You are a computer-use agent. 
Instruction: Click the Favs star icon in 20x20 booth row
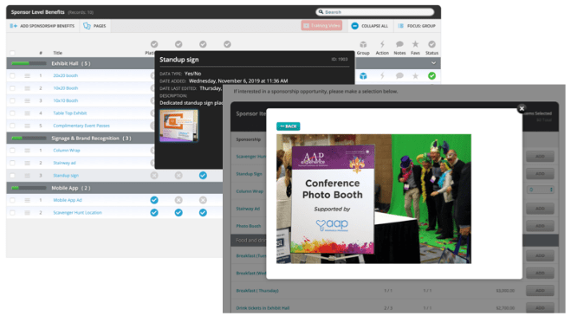415,75
